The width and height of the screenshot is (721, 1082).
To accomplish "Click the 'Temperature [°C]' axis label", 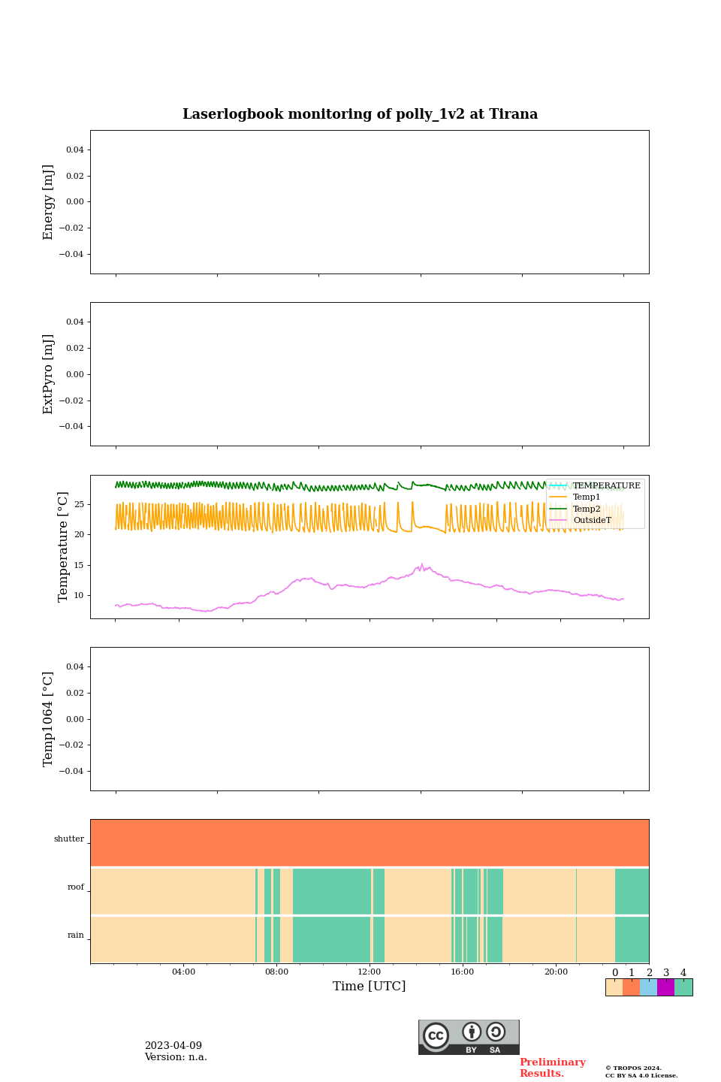I will pyautogui.click(x=63, y=547).
